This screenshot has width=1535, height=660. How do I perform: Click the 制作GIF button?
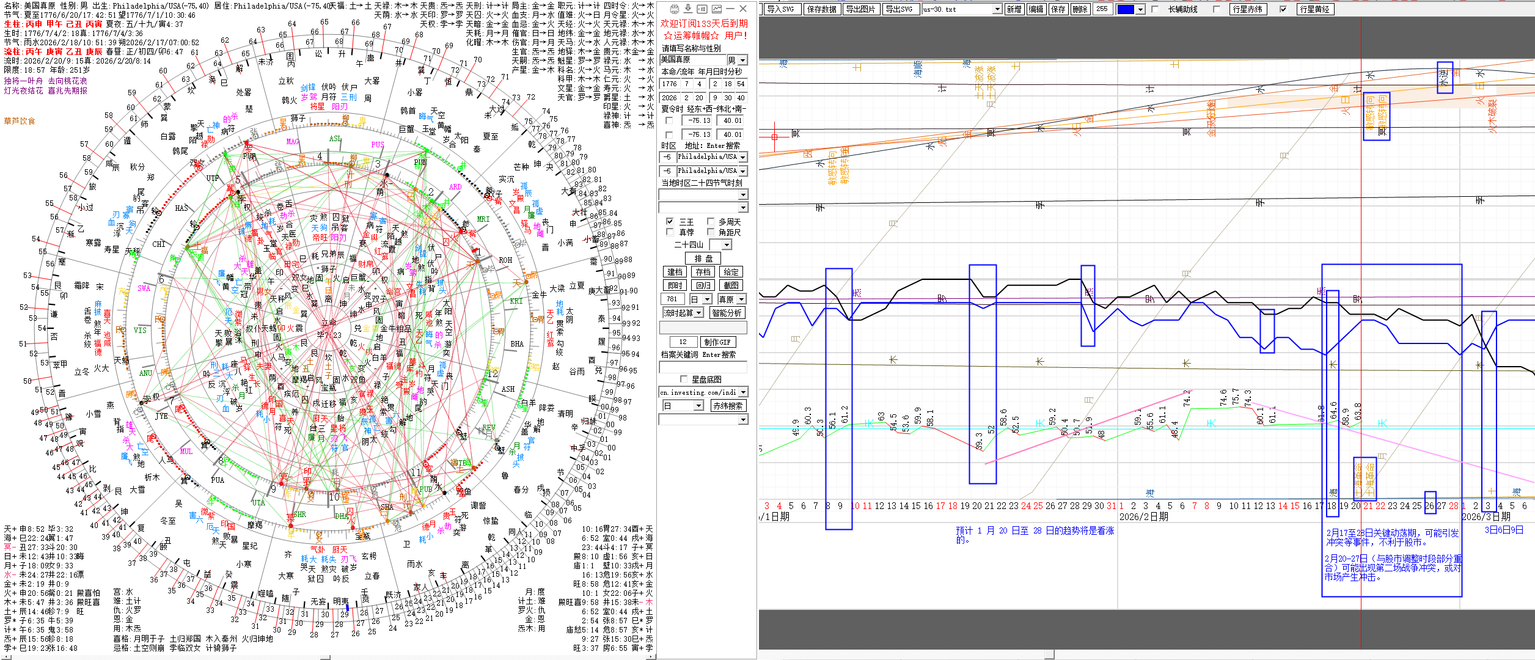(717, 342)
